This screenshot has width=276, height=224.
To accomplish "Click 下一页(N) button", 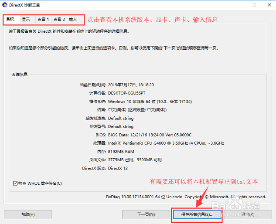I will pyautogui.click(x=146, y=214).
